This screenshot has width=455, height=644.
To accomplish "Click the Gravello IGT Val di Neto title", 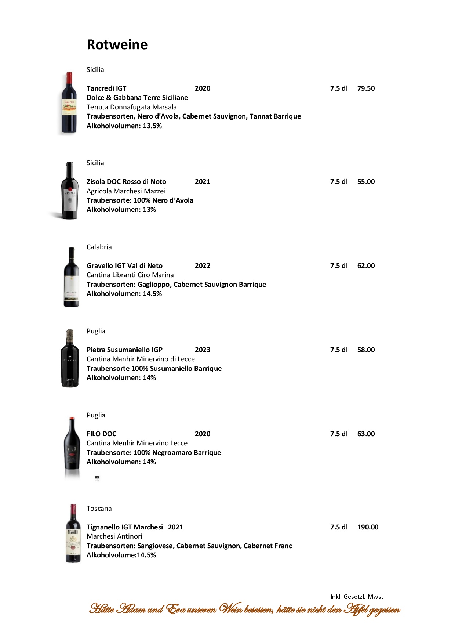I will tap(124, 266).
